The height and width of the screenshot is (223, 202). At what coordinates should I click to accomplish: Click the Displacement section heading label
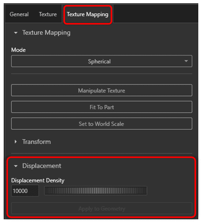tap(42, 166)
